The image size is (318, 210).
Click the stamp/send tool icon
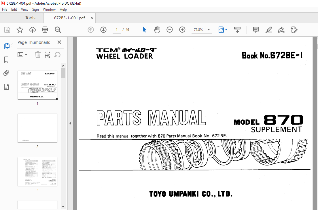click(294, 30)
